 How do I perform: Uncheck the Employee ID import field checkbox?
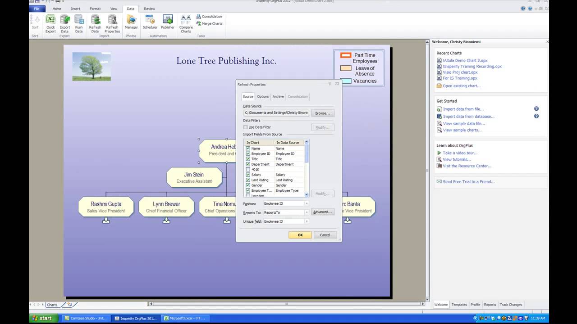[x=248, y=154]
